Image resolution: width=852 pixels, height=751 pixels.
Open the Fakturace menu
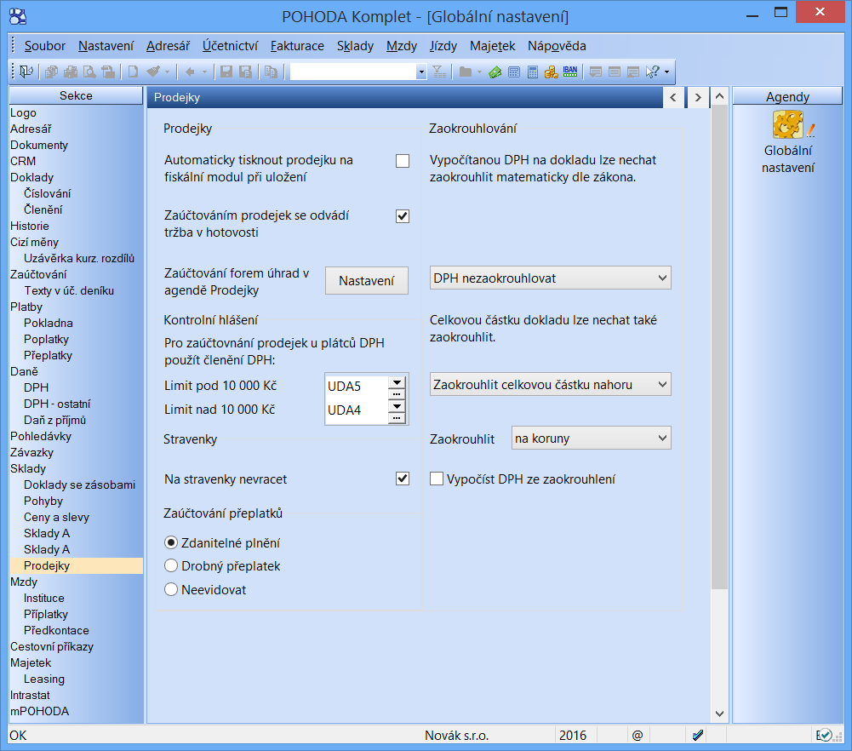[x=297, y=46]
